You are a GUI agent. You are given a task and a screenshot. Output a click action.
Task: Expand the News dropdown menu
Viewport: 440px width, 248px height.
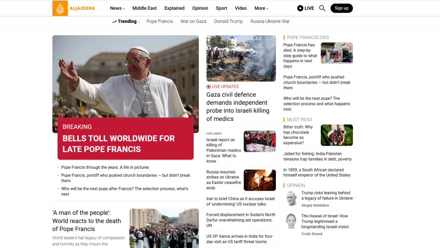point(117,8)
